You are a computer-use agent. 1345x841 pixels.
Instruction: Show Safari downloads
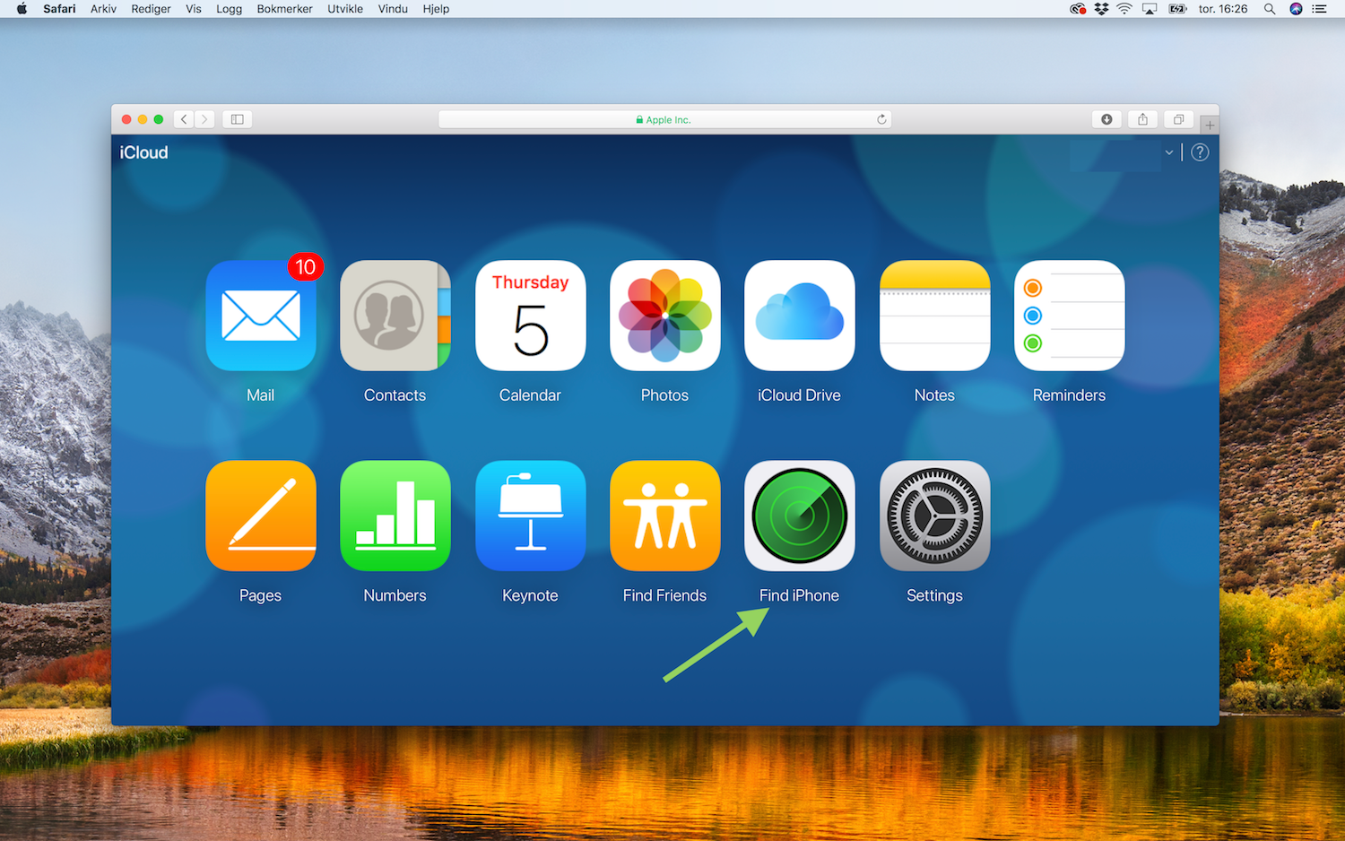click(1106, 119)
